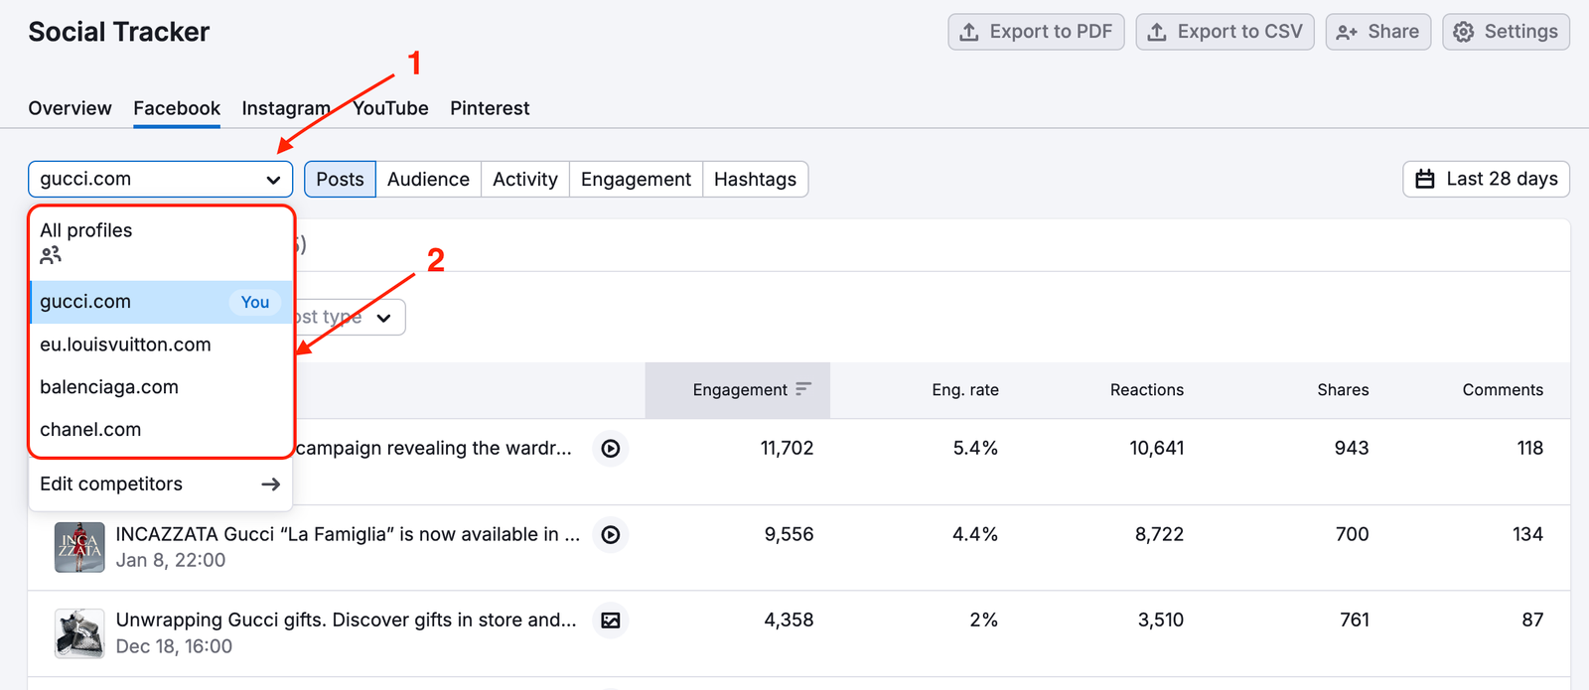The image size is (1589, 690).
Task: Click the 5.4% engagement rate
Action: point(975,448)
